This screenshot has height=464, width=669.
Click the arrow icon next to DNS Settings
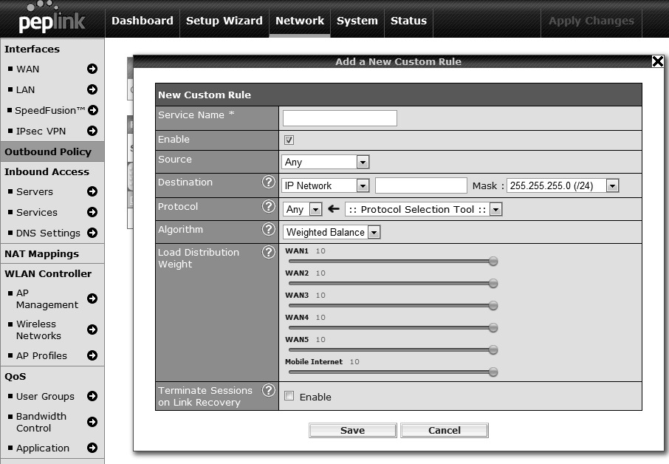(92, 233)
